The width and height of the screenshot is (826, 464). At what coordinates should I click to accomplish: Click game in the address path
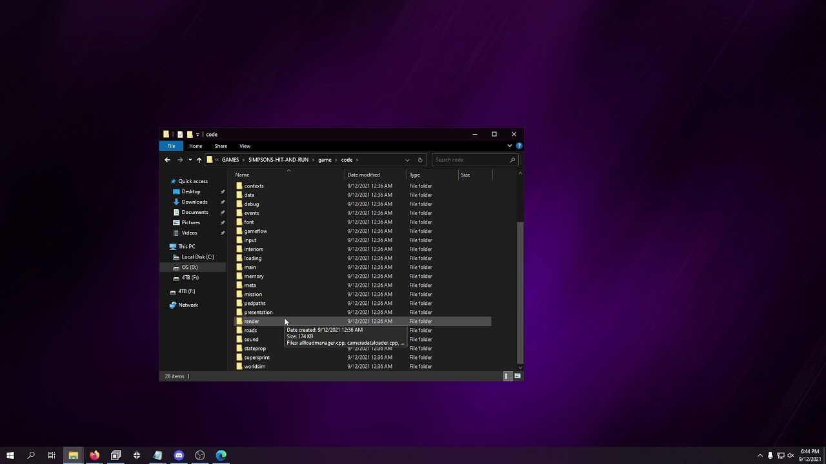[x=325, y=160]
